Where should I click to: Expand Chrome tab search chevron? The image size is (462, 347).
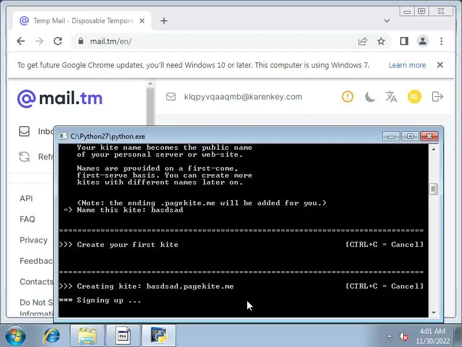[x=387, y=21]
